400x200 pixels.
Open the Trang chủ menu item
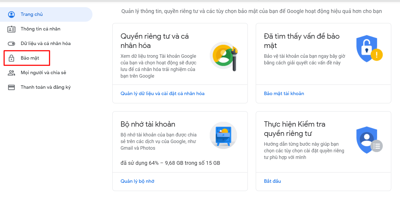[32, 14]
